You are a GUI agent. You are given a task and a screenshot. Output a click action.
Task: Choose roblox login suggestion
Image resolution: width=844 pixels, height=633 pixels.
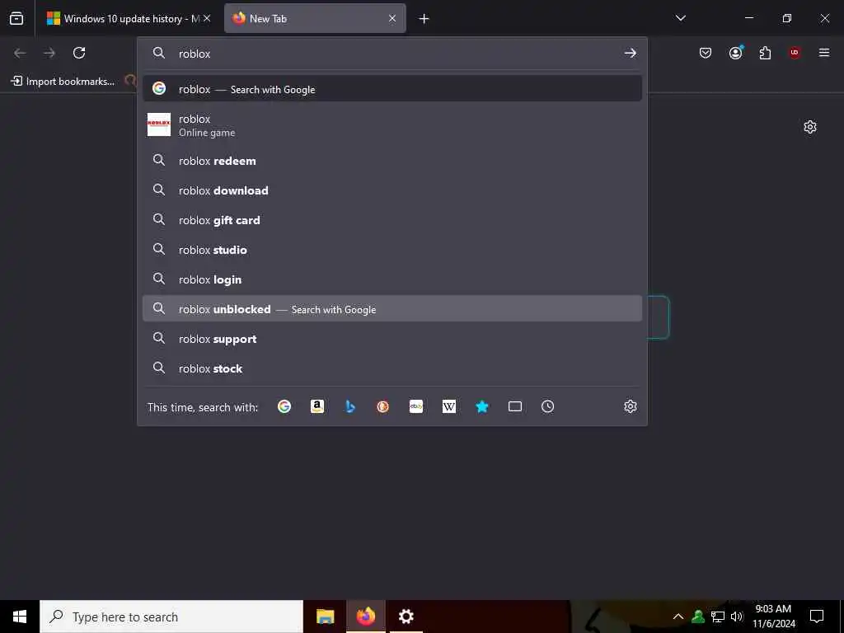point(392,279)
